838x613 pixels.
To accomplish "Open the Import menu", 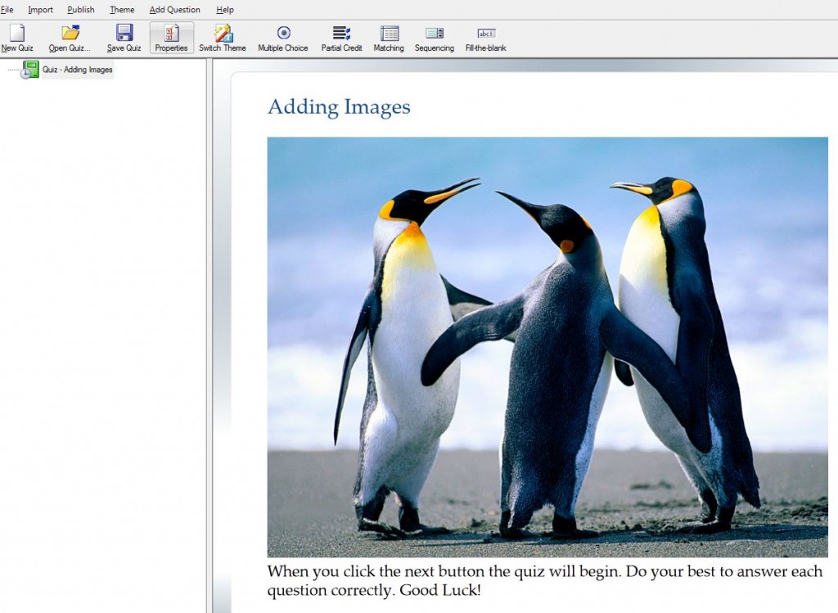I will pos(39,9).
